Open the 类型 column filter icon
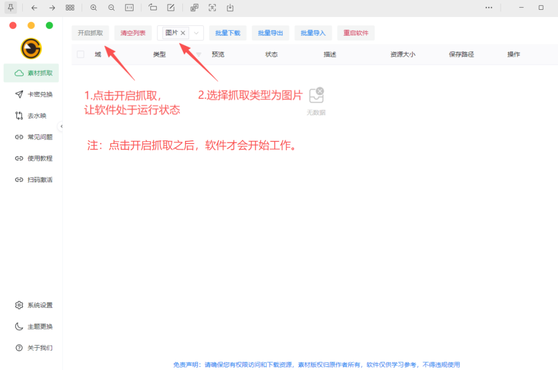This screenshot has height=370, width=558. tap(199, 55)
